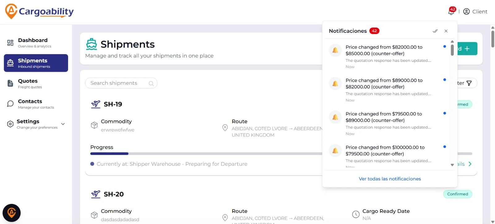Close the Notificaciones panel
The image size is (495, 224).
coord(446,31)
